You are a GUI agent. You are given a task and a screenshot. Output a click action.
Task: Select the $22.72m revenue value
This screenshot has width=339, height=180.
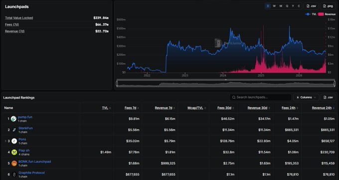click(102, 31)
